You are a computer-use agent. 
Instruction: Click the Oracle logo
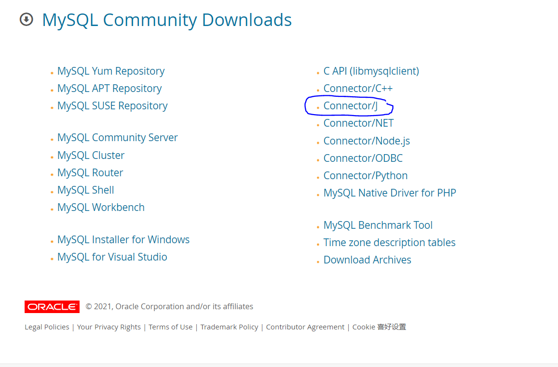tap(52, 306)
